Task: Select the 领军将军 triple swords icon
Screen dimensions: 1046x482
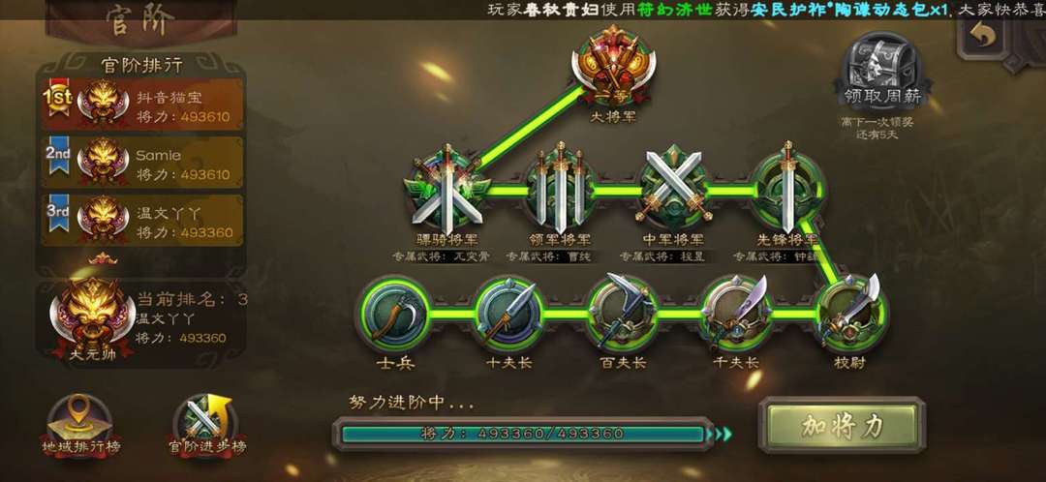Action: (560, 189)
